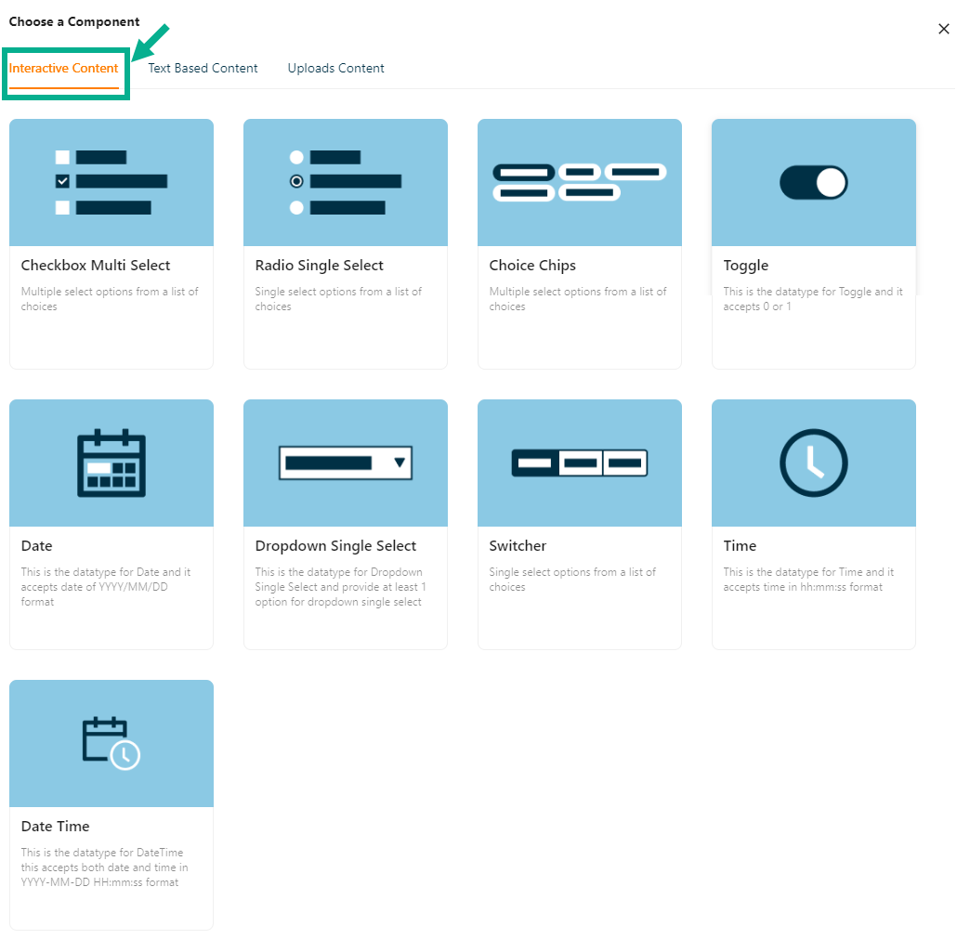Switch to Text Based Content tab
Viewport: 957px width, 939px height.
coord(203,68)
